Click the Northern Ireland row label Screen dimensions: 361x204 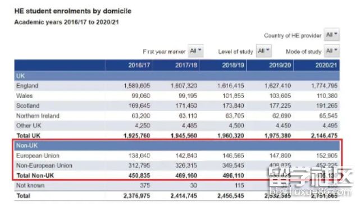[38, 116]
